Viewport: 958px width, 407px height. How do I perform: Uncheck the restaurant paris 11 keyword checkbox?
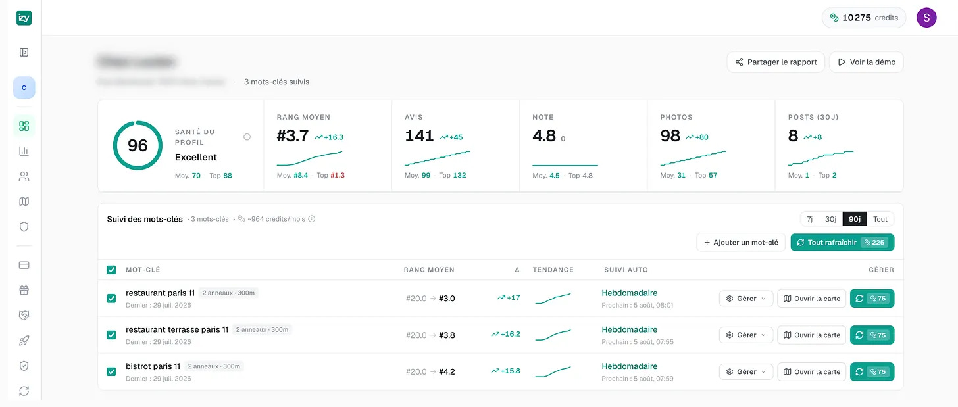[x=111, y=299]
